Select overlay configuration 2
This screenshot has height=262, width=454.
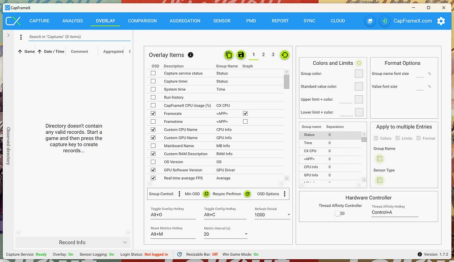click(263, 54)
